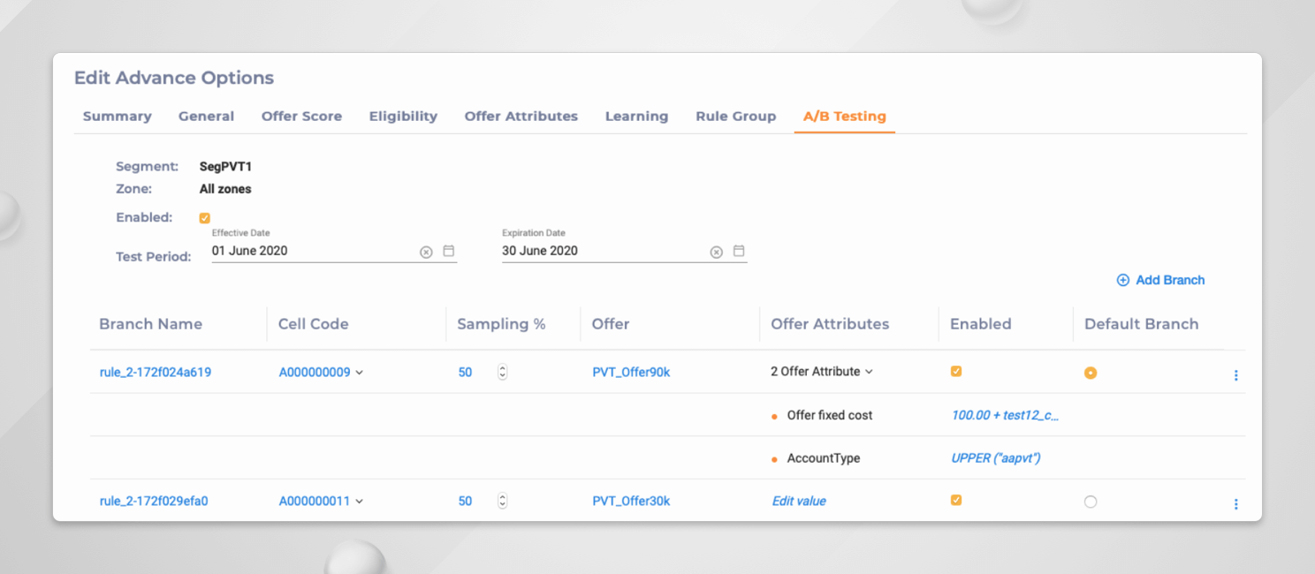1315x574 pixels.
Task: Open the Learning tab
Action: 636,117
